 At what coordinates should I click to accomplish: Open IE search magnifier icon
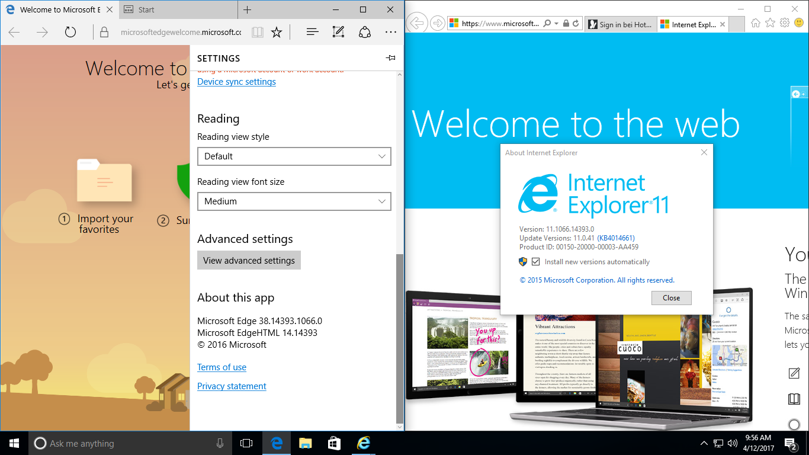pyautogui.click(x=547, y=24)
